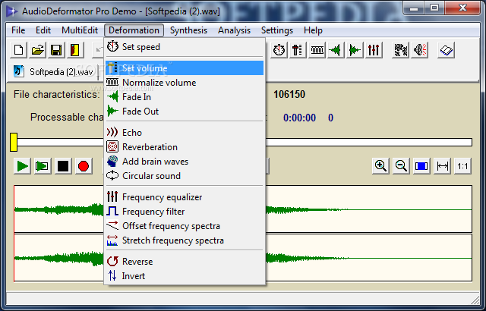Open the Help menu
This screenshot has height=311, width=486.
pos(313,30)
